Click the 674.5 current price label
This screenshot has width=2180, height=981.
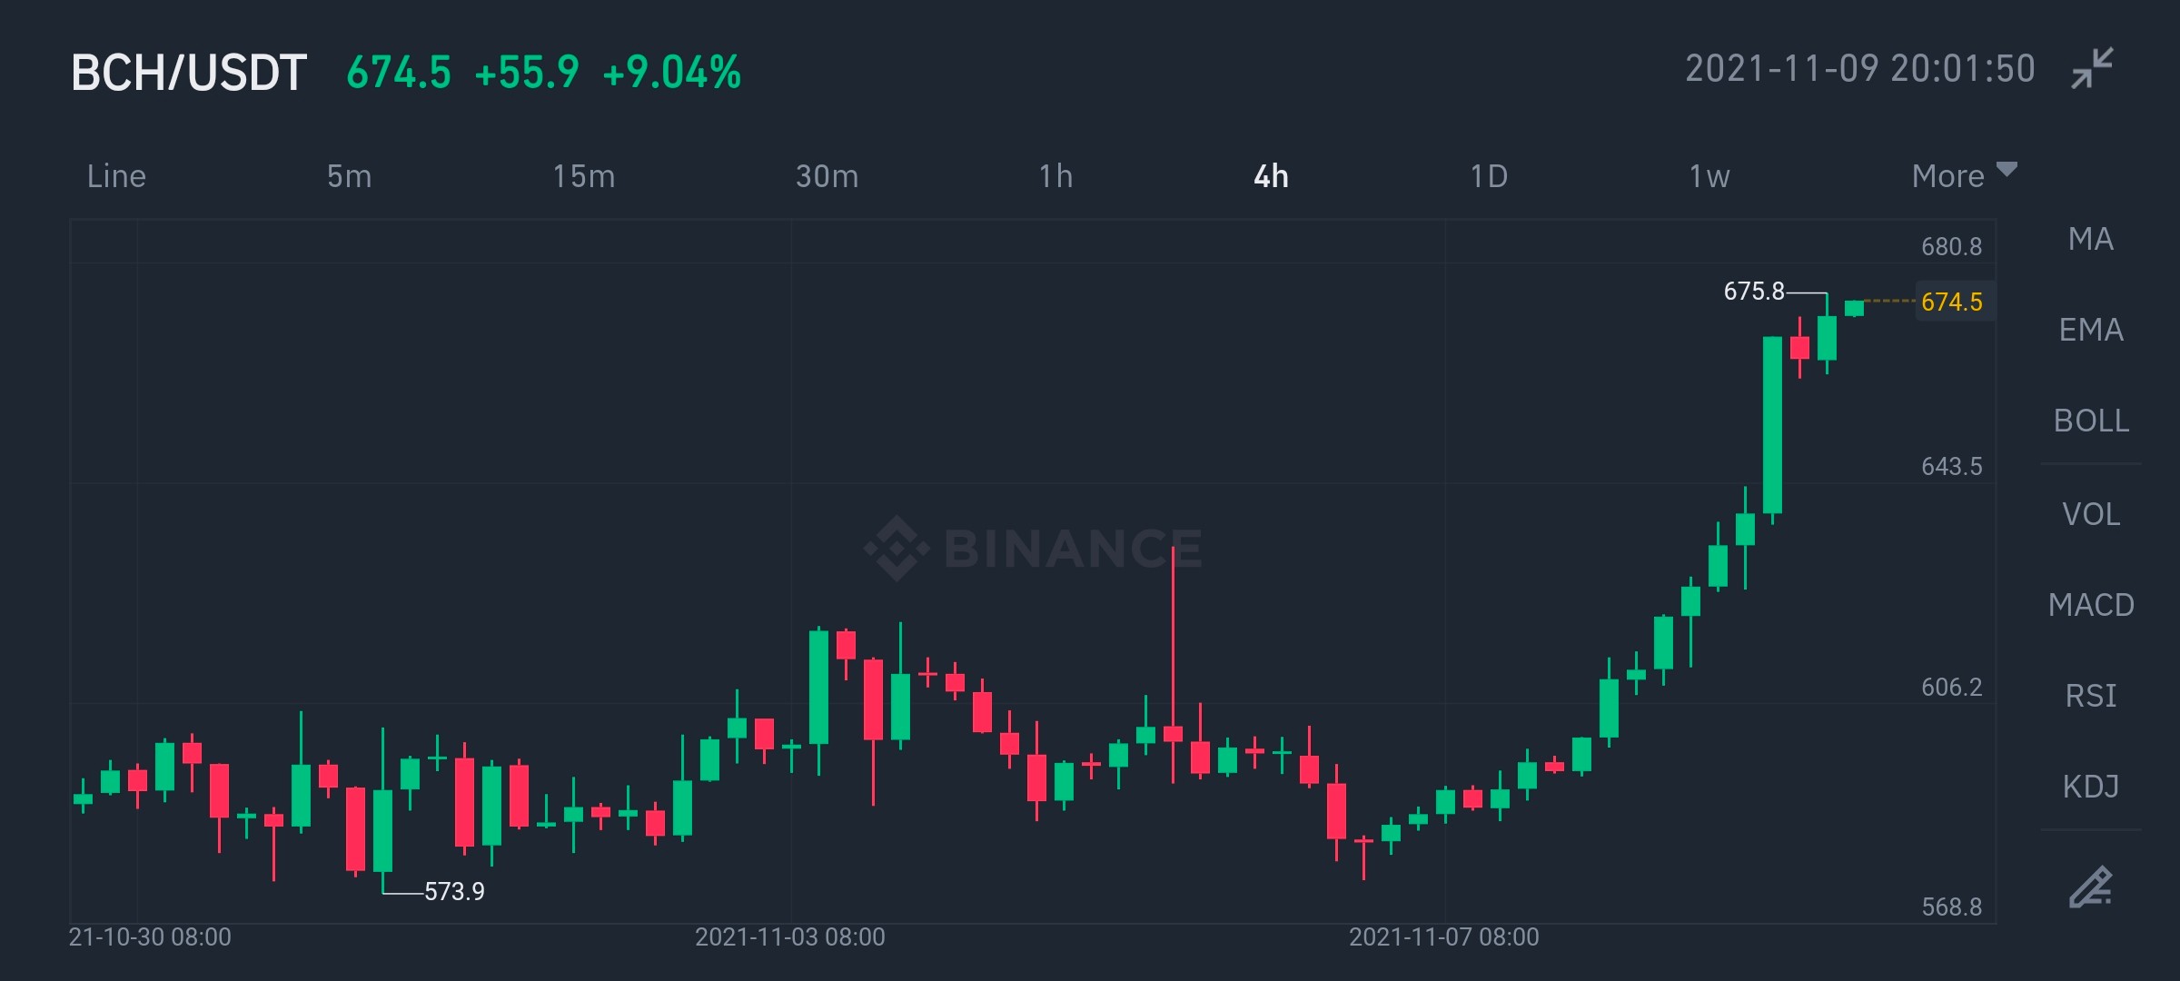point(1952,302)
